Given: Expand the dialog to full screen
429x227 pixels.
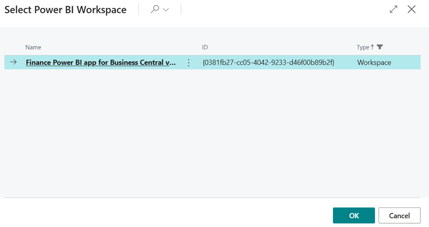Looking at the screenshot, I should coord(394,9).
